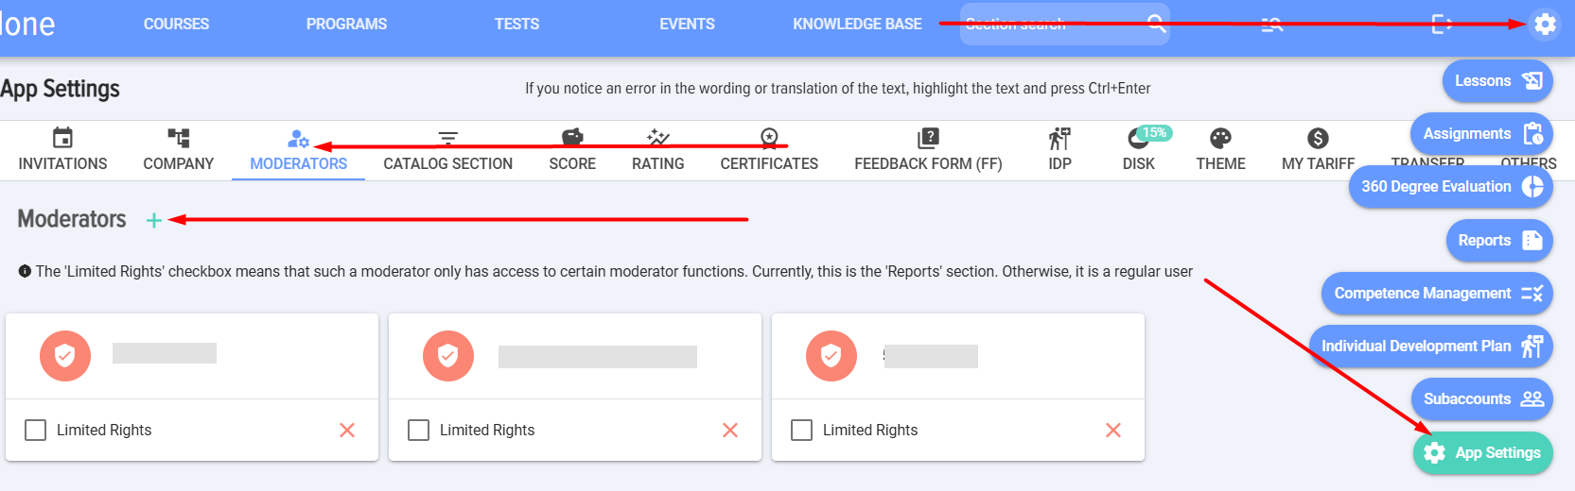Remove the third moderator with red X
This screenshot has width=1575, height=491.
coord(1113,431)
